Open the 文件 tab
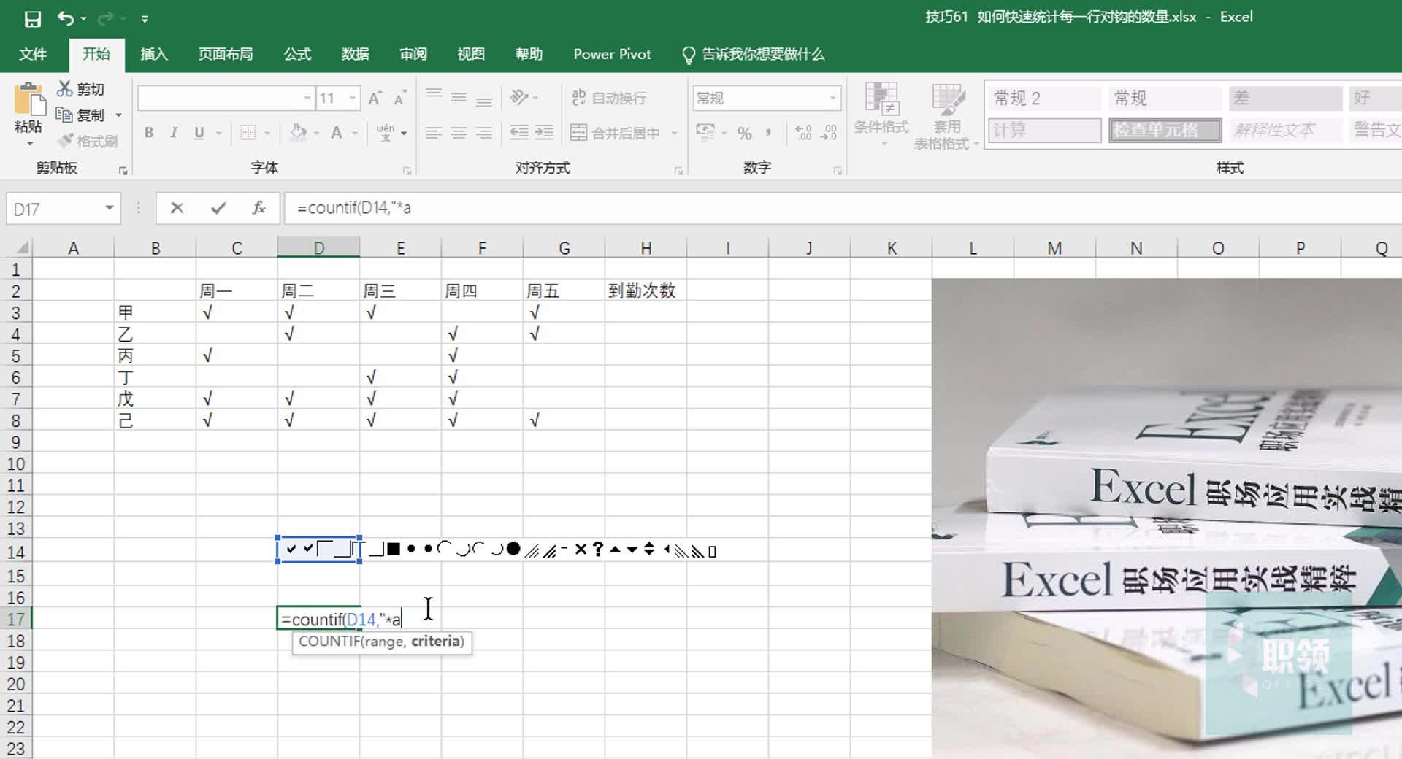This screenshot has height=759, width=1402. pos(33,55)
